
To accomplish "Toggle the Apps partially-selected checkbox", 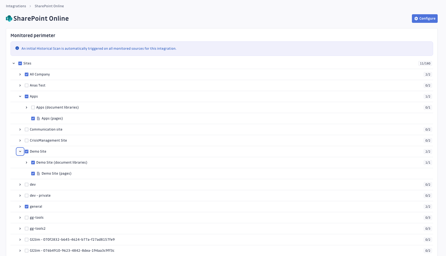I will pos(27,96).
